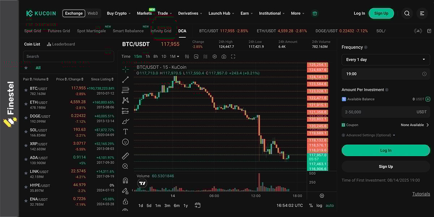
Task: Add funds with plus icon
Action: [x=428, y=99]
